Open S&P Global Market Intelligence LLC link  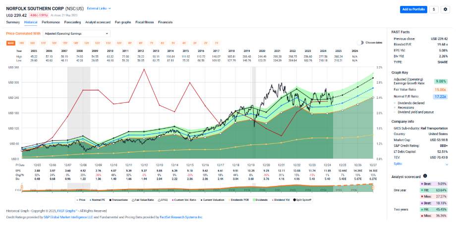point(68,217)
